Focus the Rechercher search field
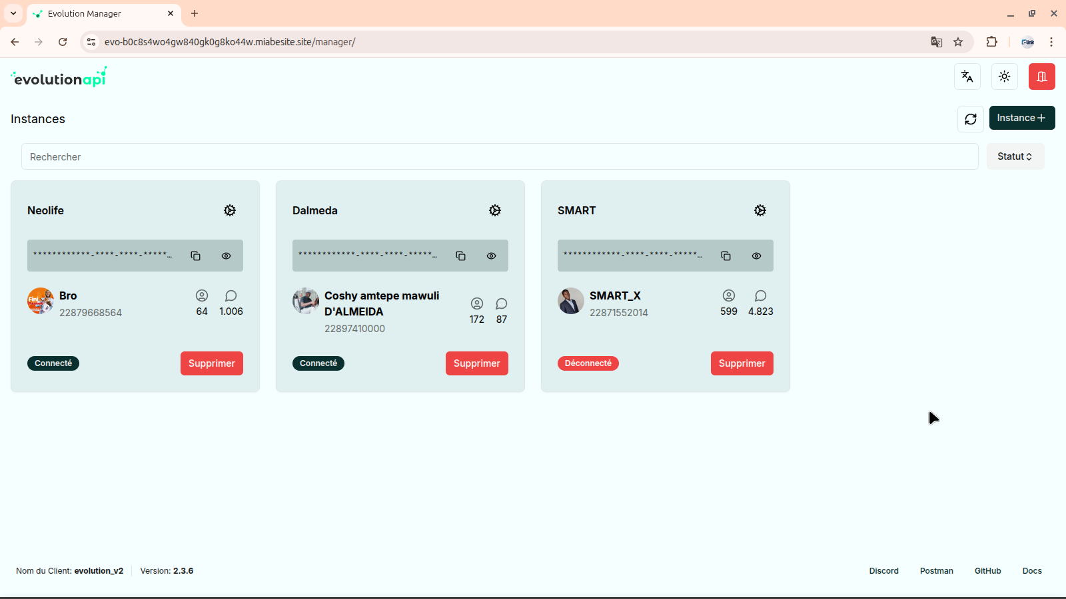 pos(500,157)
